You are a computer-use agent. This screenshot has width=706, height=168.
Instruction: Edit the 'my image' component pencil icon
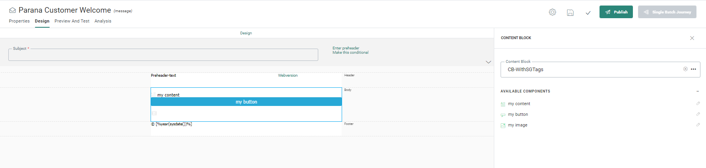coord(698,125)
